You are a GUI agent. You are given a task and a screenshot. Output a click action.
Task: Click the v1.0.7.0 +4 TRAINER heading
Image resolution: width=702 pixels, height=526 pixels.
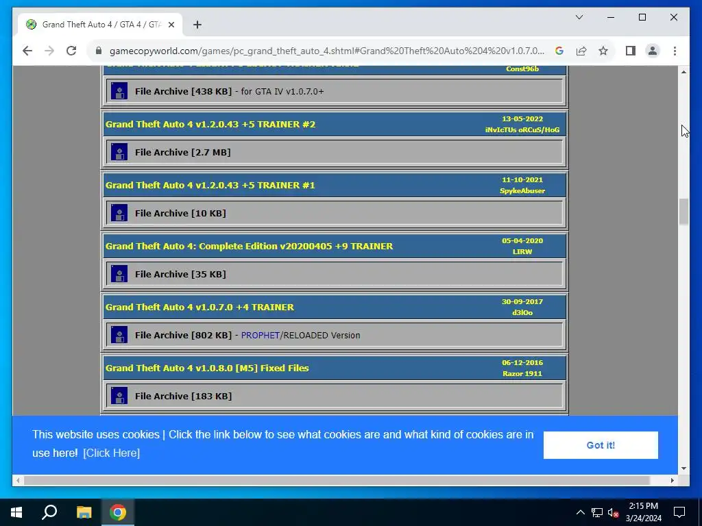pyautogui.click(x=199, y=307)
